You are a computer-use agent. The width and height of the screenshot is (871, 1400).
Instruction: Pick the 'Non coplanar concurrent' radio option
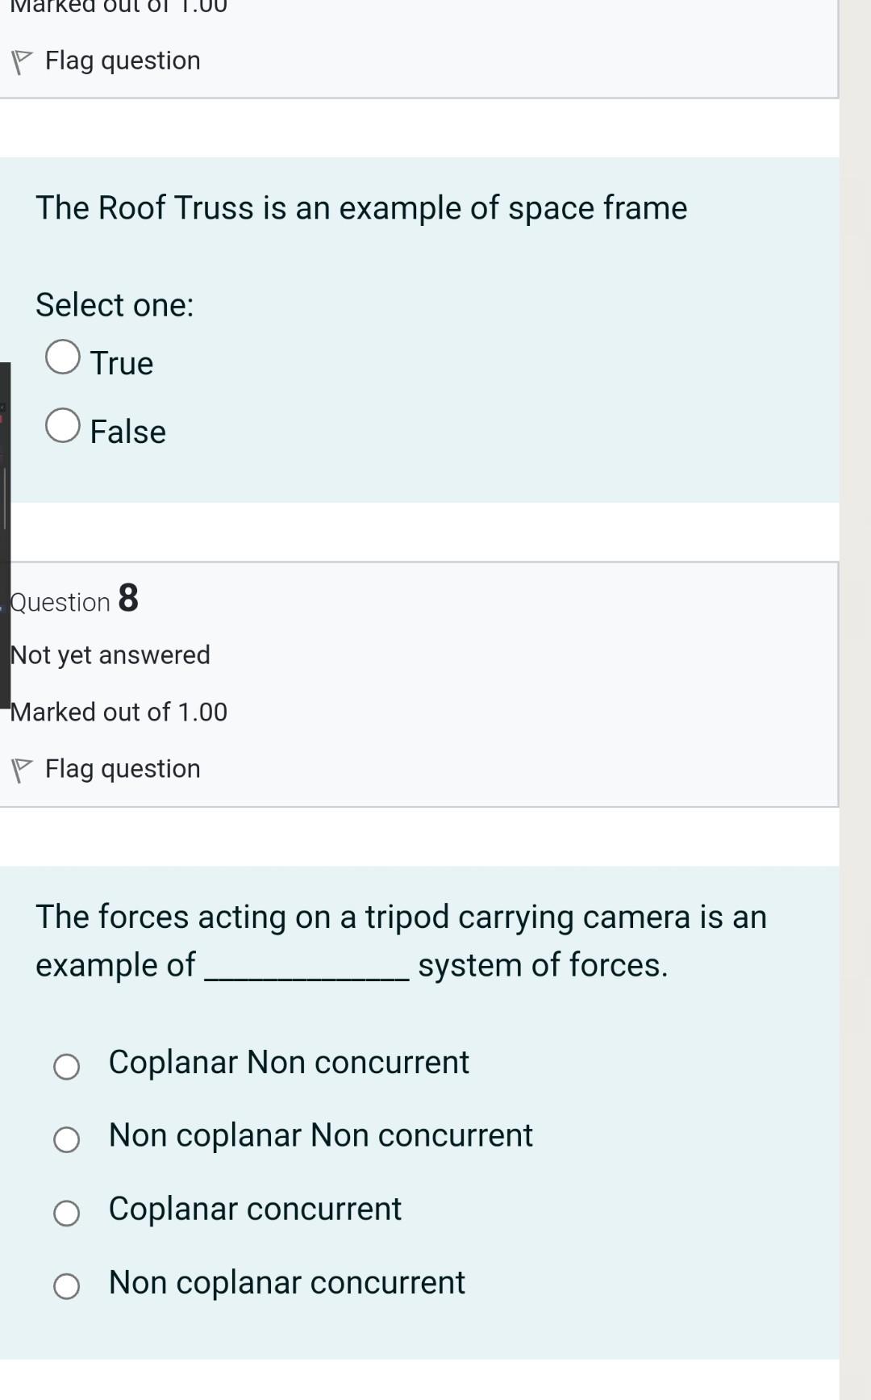[x=66, y=1286]
